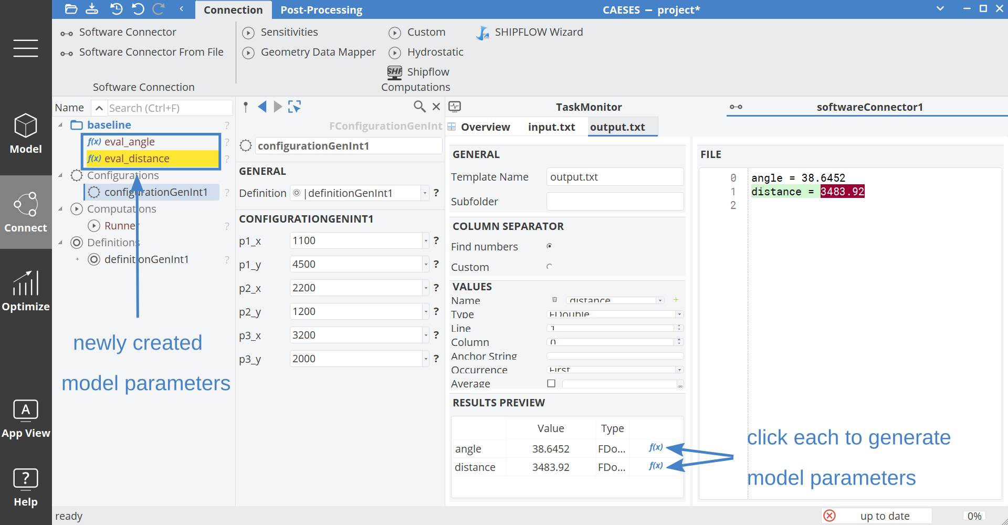1008x525 pixels.
Task: Go back to the previous object
Action: pos(262,107)
